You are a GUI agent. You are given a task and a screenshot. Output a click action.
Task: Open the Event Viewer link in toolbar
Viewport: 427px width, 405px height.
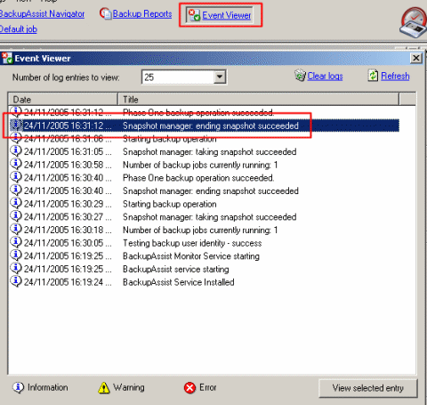click(227, 15)
